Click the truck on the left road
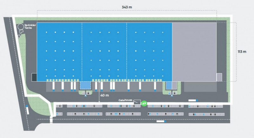 coord(27,110)
